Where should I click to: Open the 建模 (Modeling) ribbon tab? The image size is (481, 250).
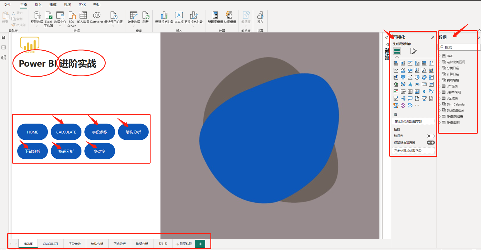point(53,5)
